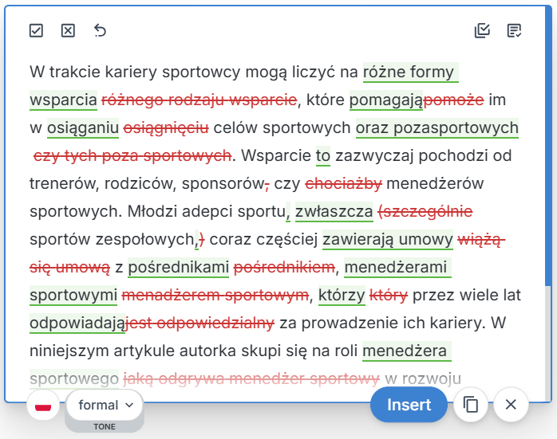Image resolution: width=557 pixels, height=439 pixels.
Task: Click the suggested phrase "zawierają umowy"
Action: [x=385, y=240]
